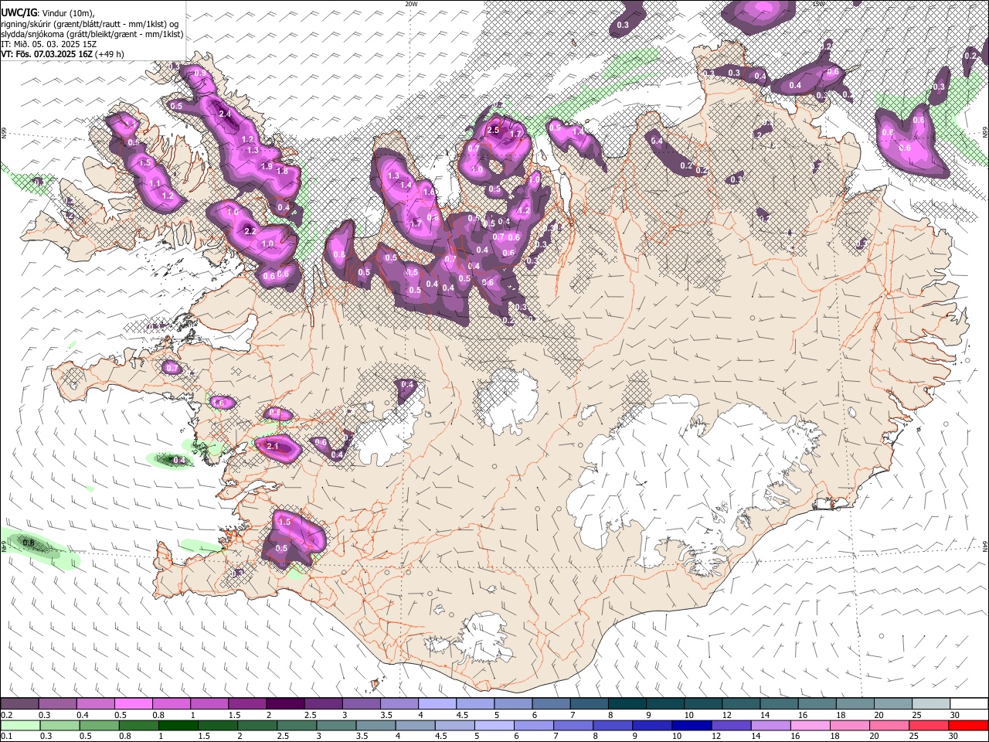Click the light gray snow swatch between 25 and 30

point(930,704)
